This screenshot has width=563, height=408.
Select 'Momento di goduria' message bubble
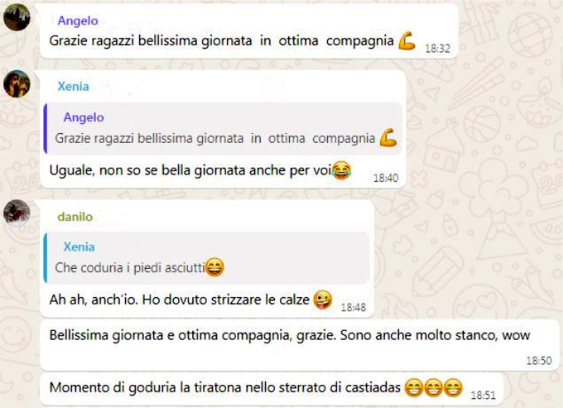tap(271, 388)
